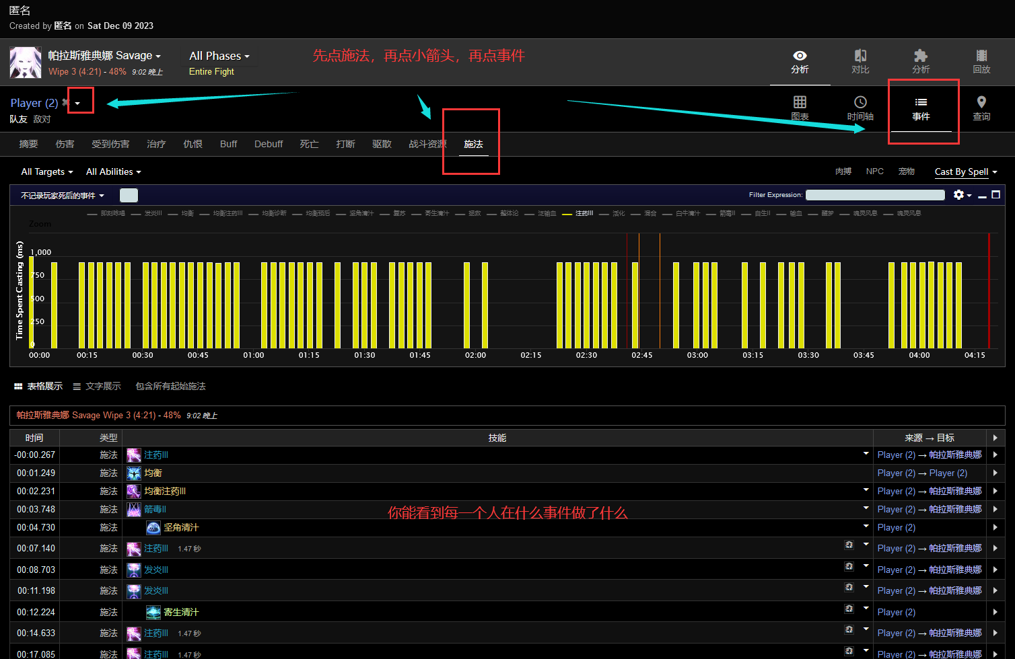Switch to the 伤害 damage tab
Image resolution: width=1015 pixels, height=659 pixels.
(65, 145)
